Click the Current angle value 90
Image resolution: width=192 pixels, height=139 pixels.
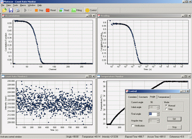point(151,102)
